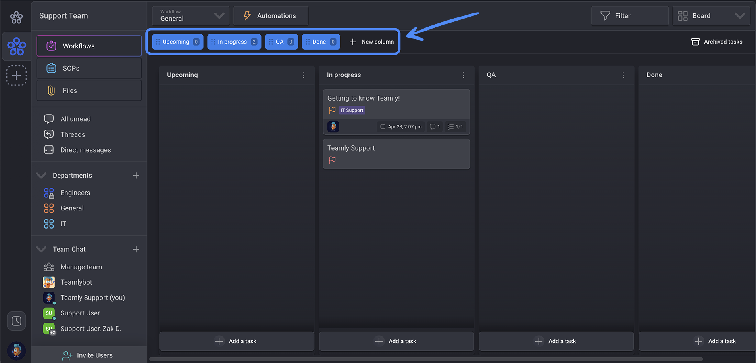The height and width of the screenshot is (363, 756).
Task: Open the Filter control
Action: coord(629,16)
